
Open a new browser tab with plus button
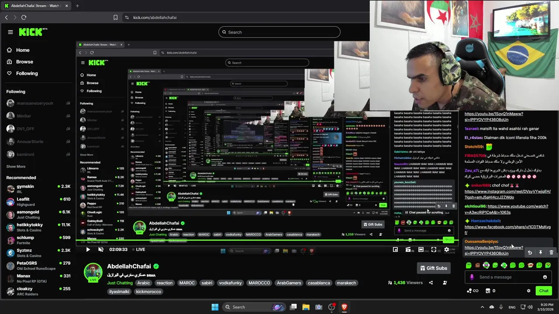click(77, 6)
